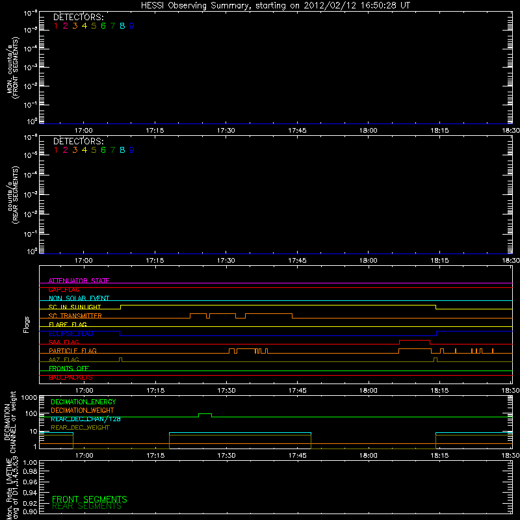Click yellow detector 4 in front segments legend

click(x=84, y=26)
